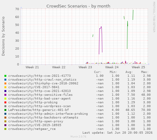Viewport: 157px width, 140px height.
Task: Click the 48.00 max value for http-sensitive-files
Action: pyautogui.click(x=146, y=95)
